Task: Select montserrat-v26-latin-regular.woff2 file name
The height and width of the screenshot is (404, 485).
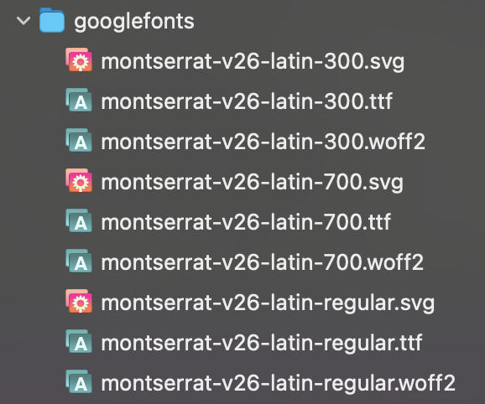Action: coord(279,384)
